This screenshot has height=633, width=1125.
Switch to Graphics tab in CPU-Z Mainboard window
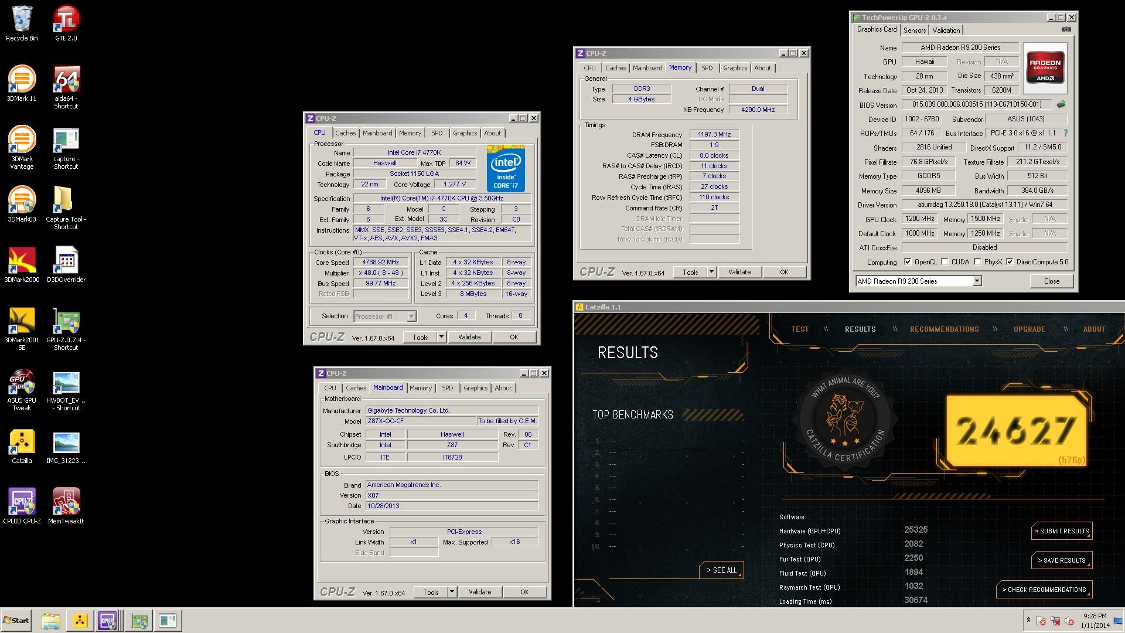tap(475, 388)
